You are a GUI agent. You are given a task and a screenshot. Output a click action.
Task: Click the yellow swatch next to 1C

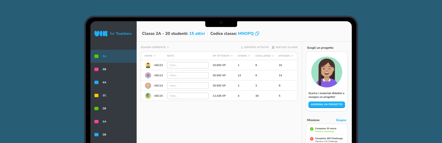[x=96, y=95]
